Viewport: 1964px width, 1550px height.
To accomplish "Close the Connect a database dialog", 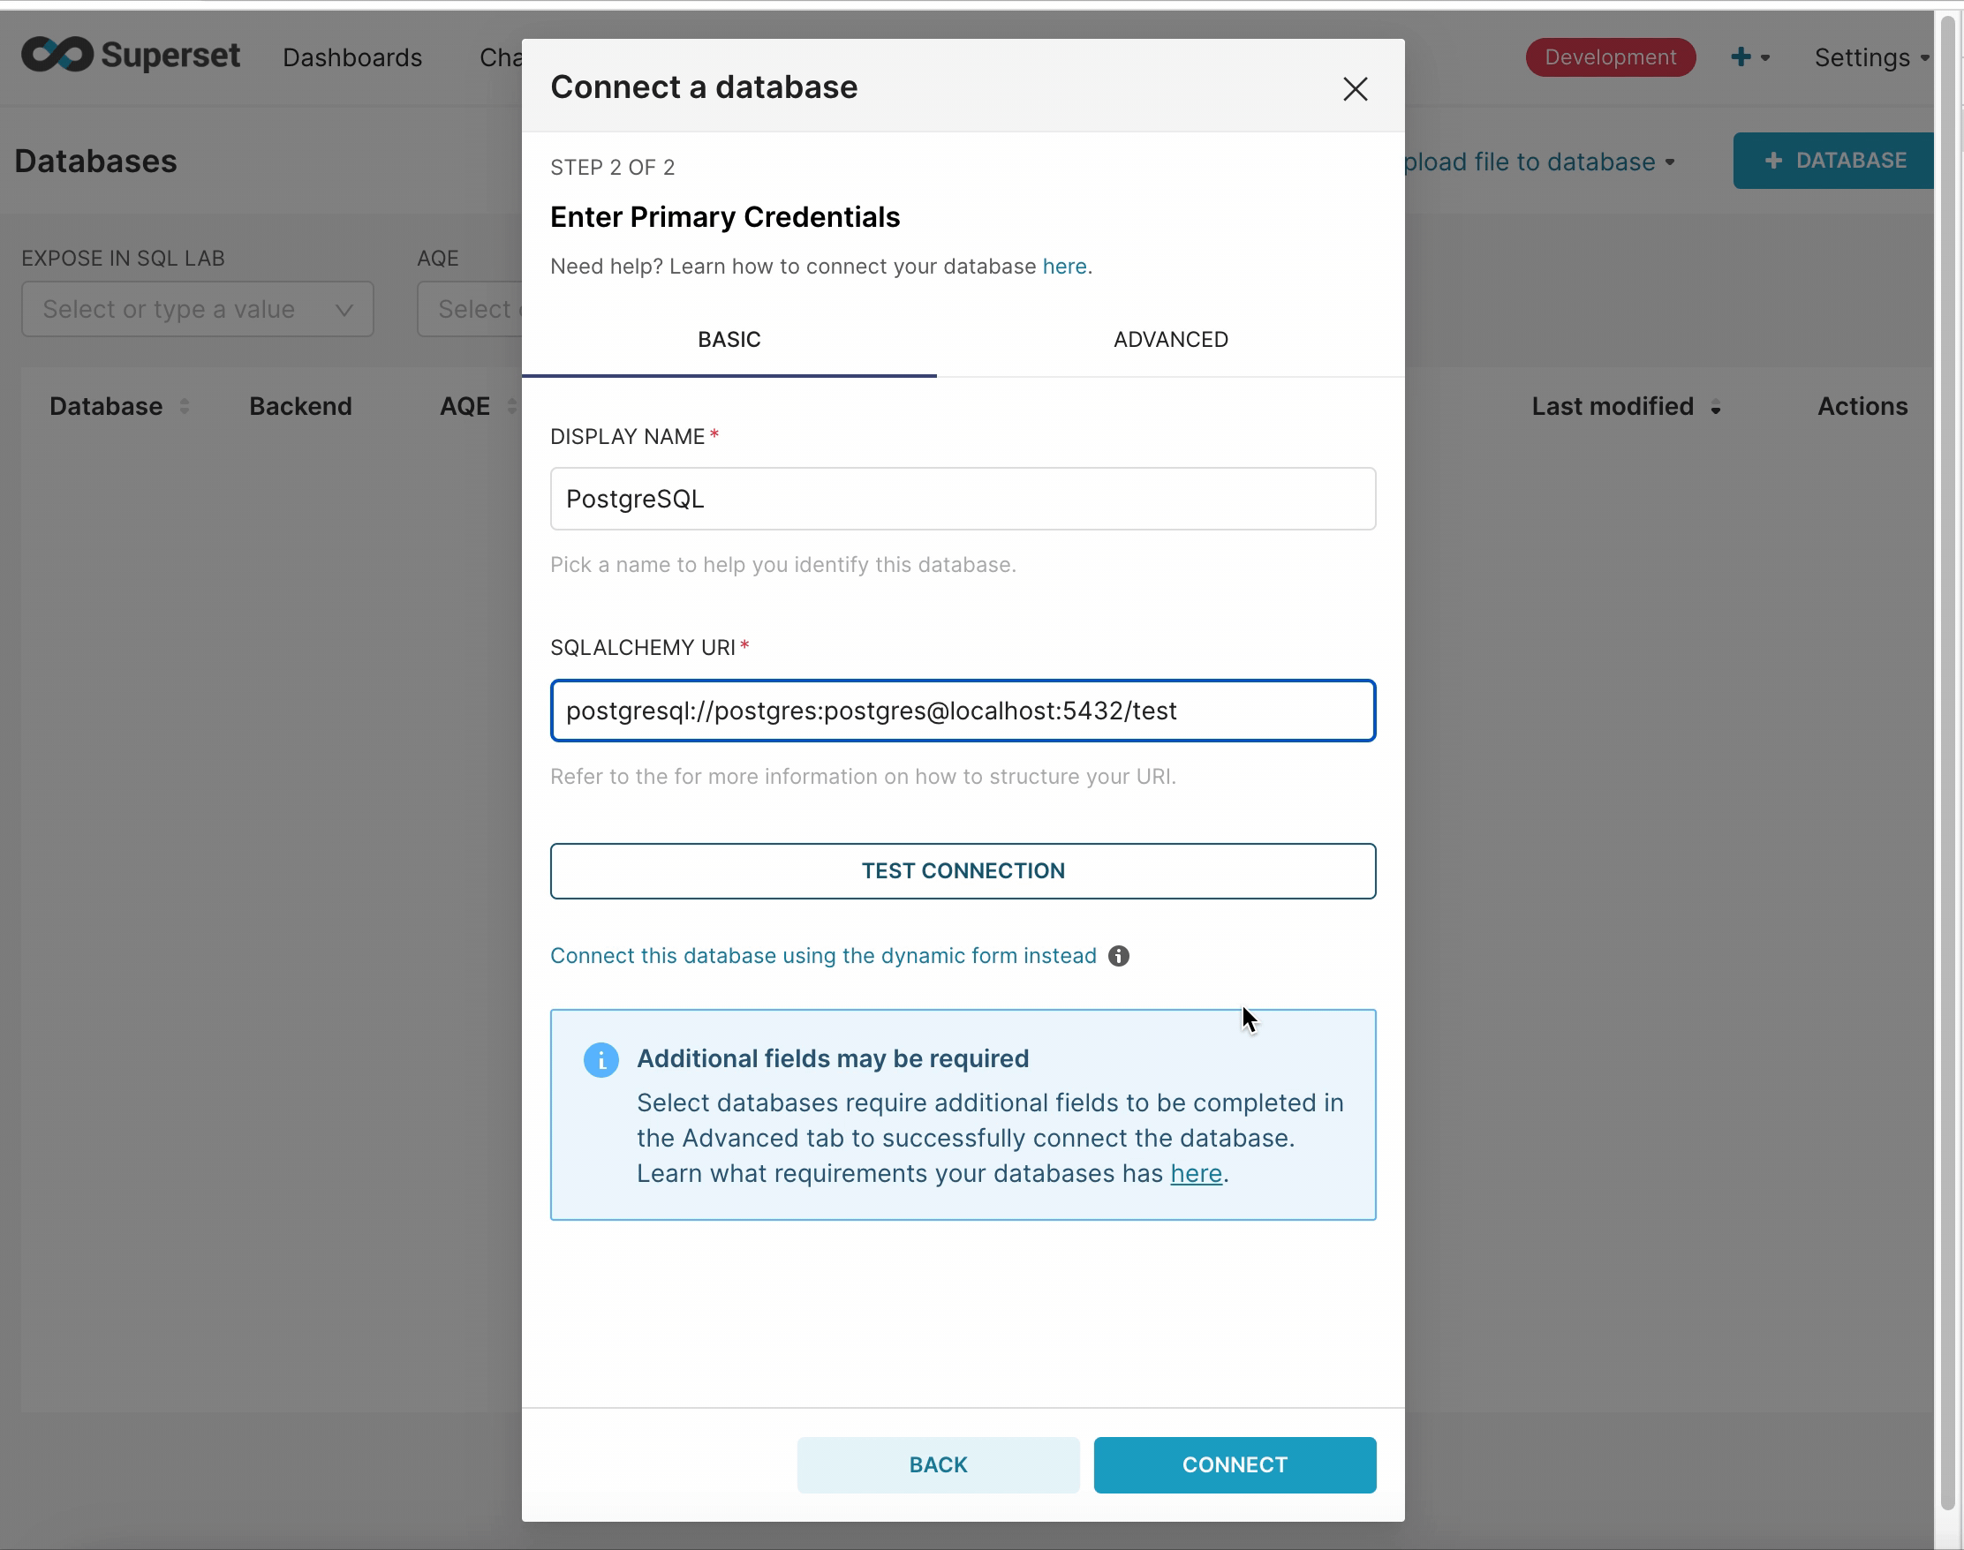I will coord(1355,89).
